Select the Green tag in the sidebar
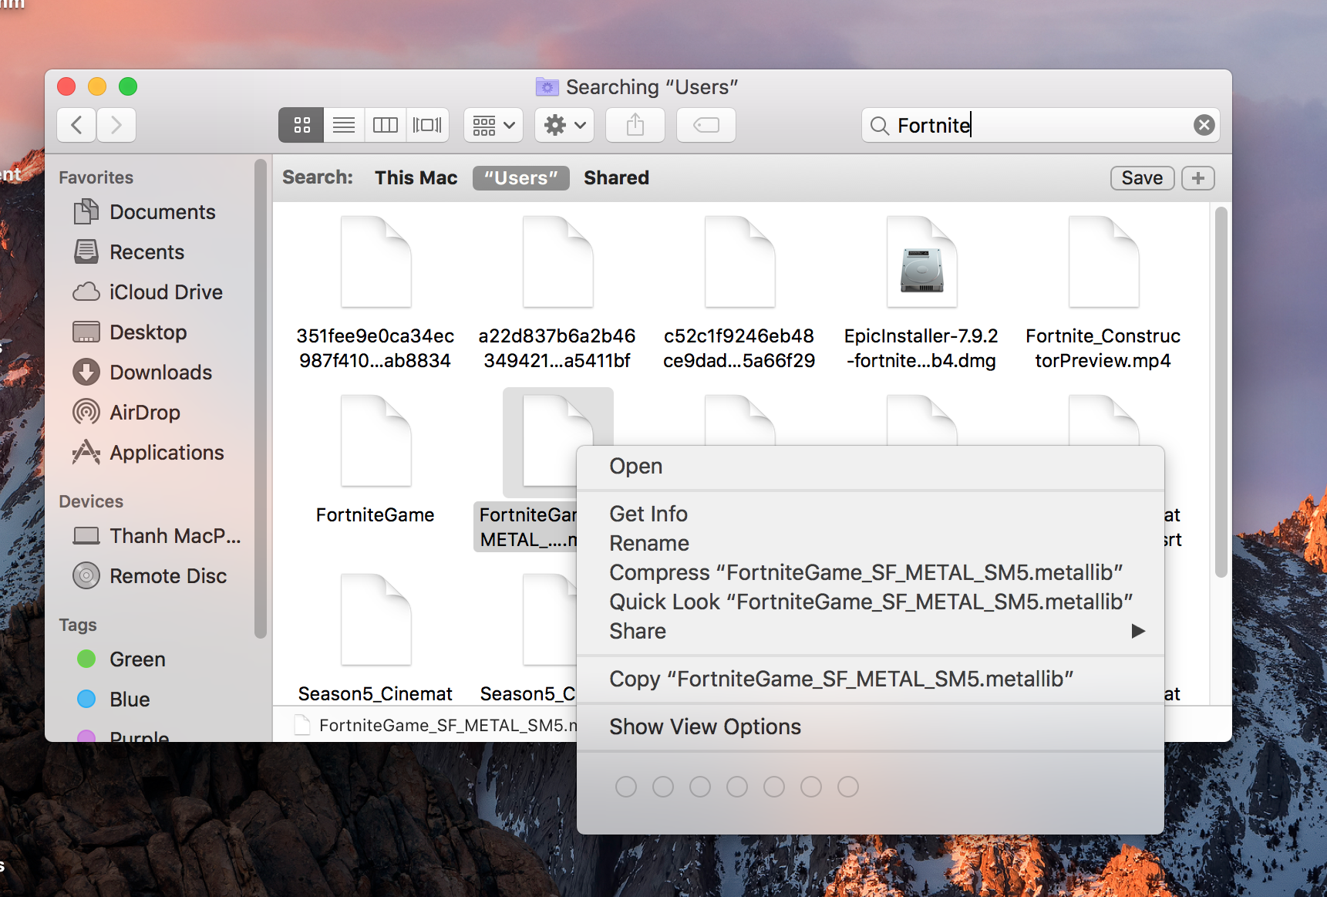Screen dimensions: 1327x897 pos(122,659)
